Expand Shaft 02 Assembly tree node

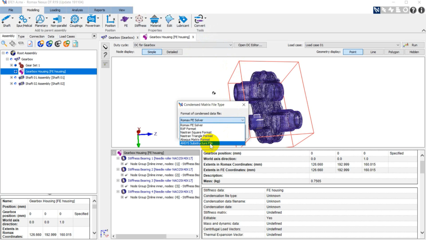(11, 84)
